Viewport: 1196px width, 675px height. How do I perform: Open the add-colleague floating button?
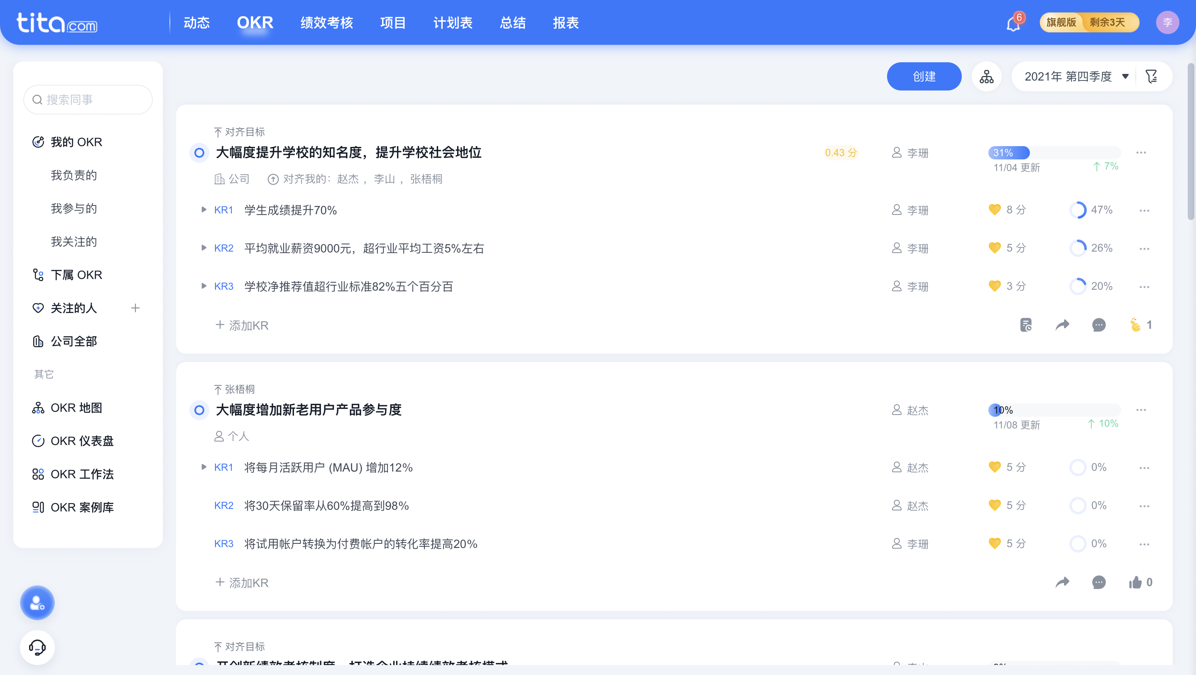37,603
